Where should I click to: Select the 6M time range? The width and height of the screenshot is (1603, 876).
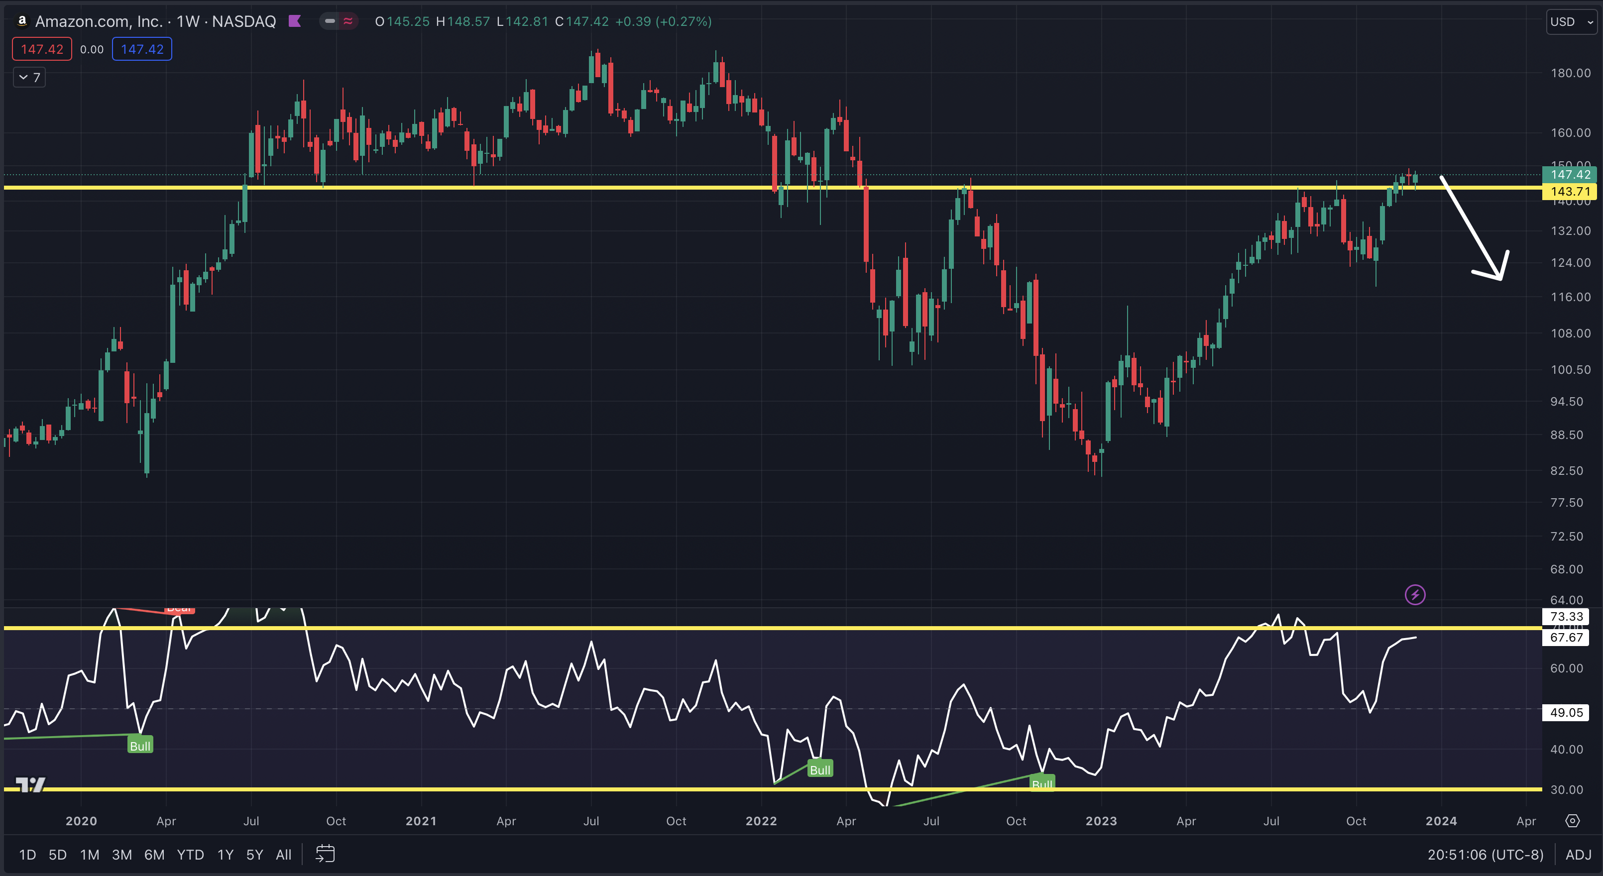(154, 855)
